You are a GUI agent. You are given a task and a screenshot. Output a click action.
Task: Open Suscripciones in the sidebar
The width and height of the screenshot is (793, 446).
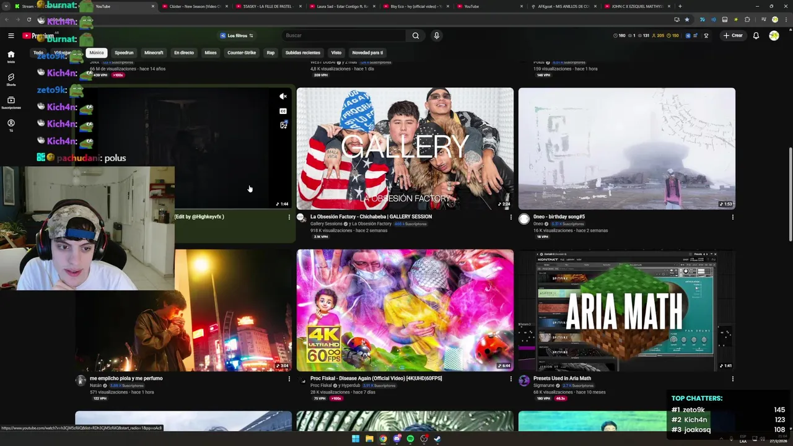pos(11,102)
